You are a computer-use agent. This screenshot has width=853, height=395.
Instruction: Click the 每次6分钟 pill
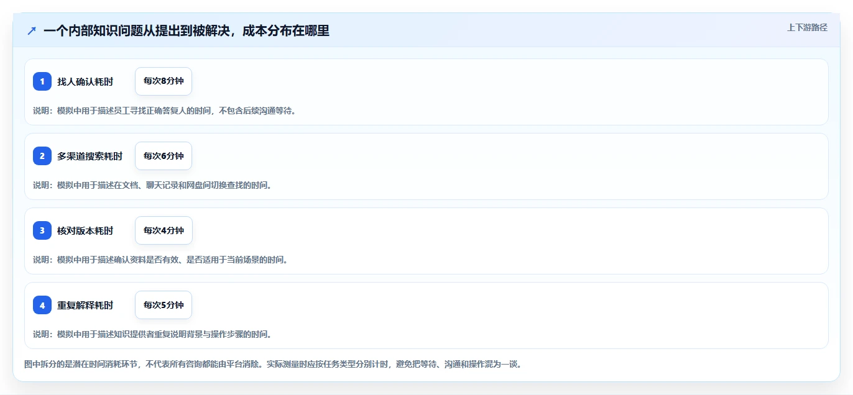click(x=164, y=156)
